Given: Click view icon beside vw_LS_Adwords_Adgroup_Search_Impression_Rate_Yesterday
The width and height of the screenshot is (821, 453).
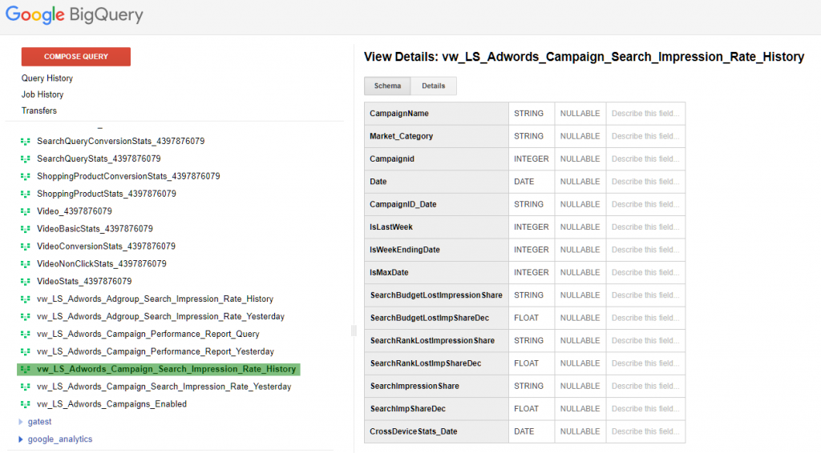Looking at the screenshot, I should [25, 317].
